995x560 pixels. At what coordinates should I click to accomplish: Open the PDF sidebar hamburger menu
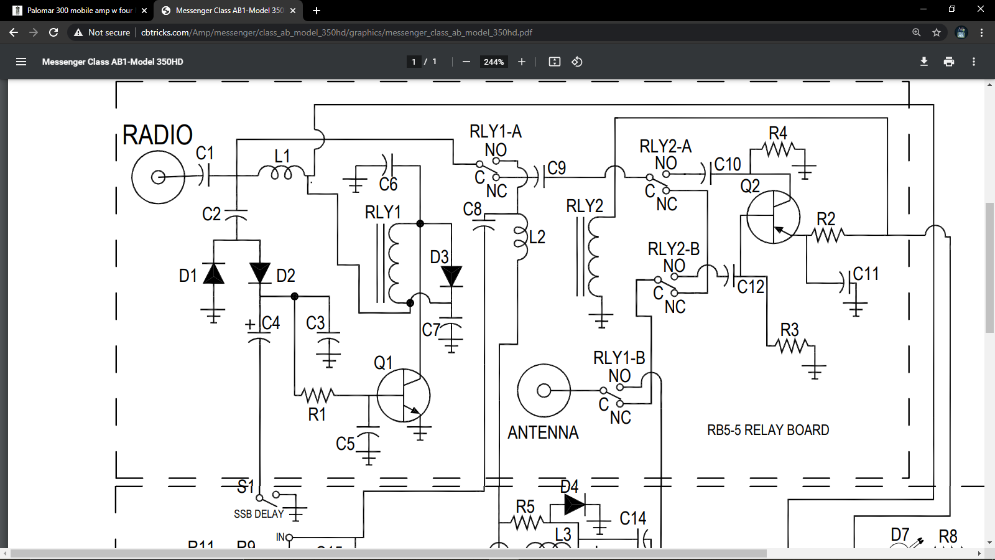[21, 62]
